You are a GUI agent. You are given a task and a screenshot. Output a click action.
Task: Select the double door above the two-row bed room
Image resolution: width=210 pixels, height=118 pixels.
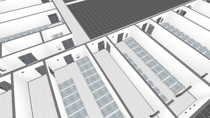pos(69,59)
